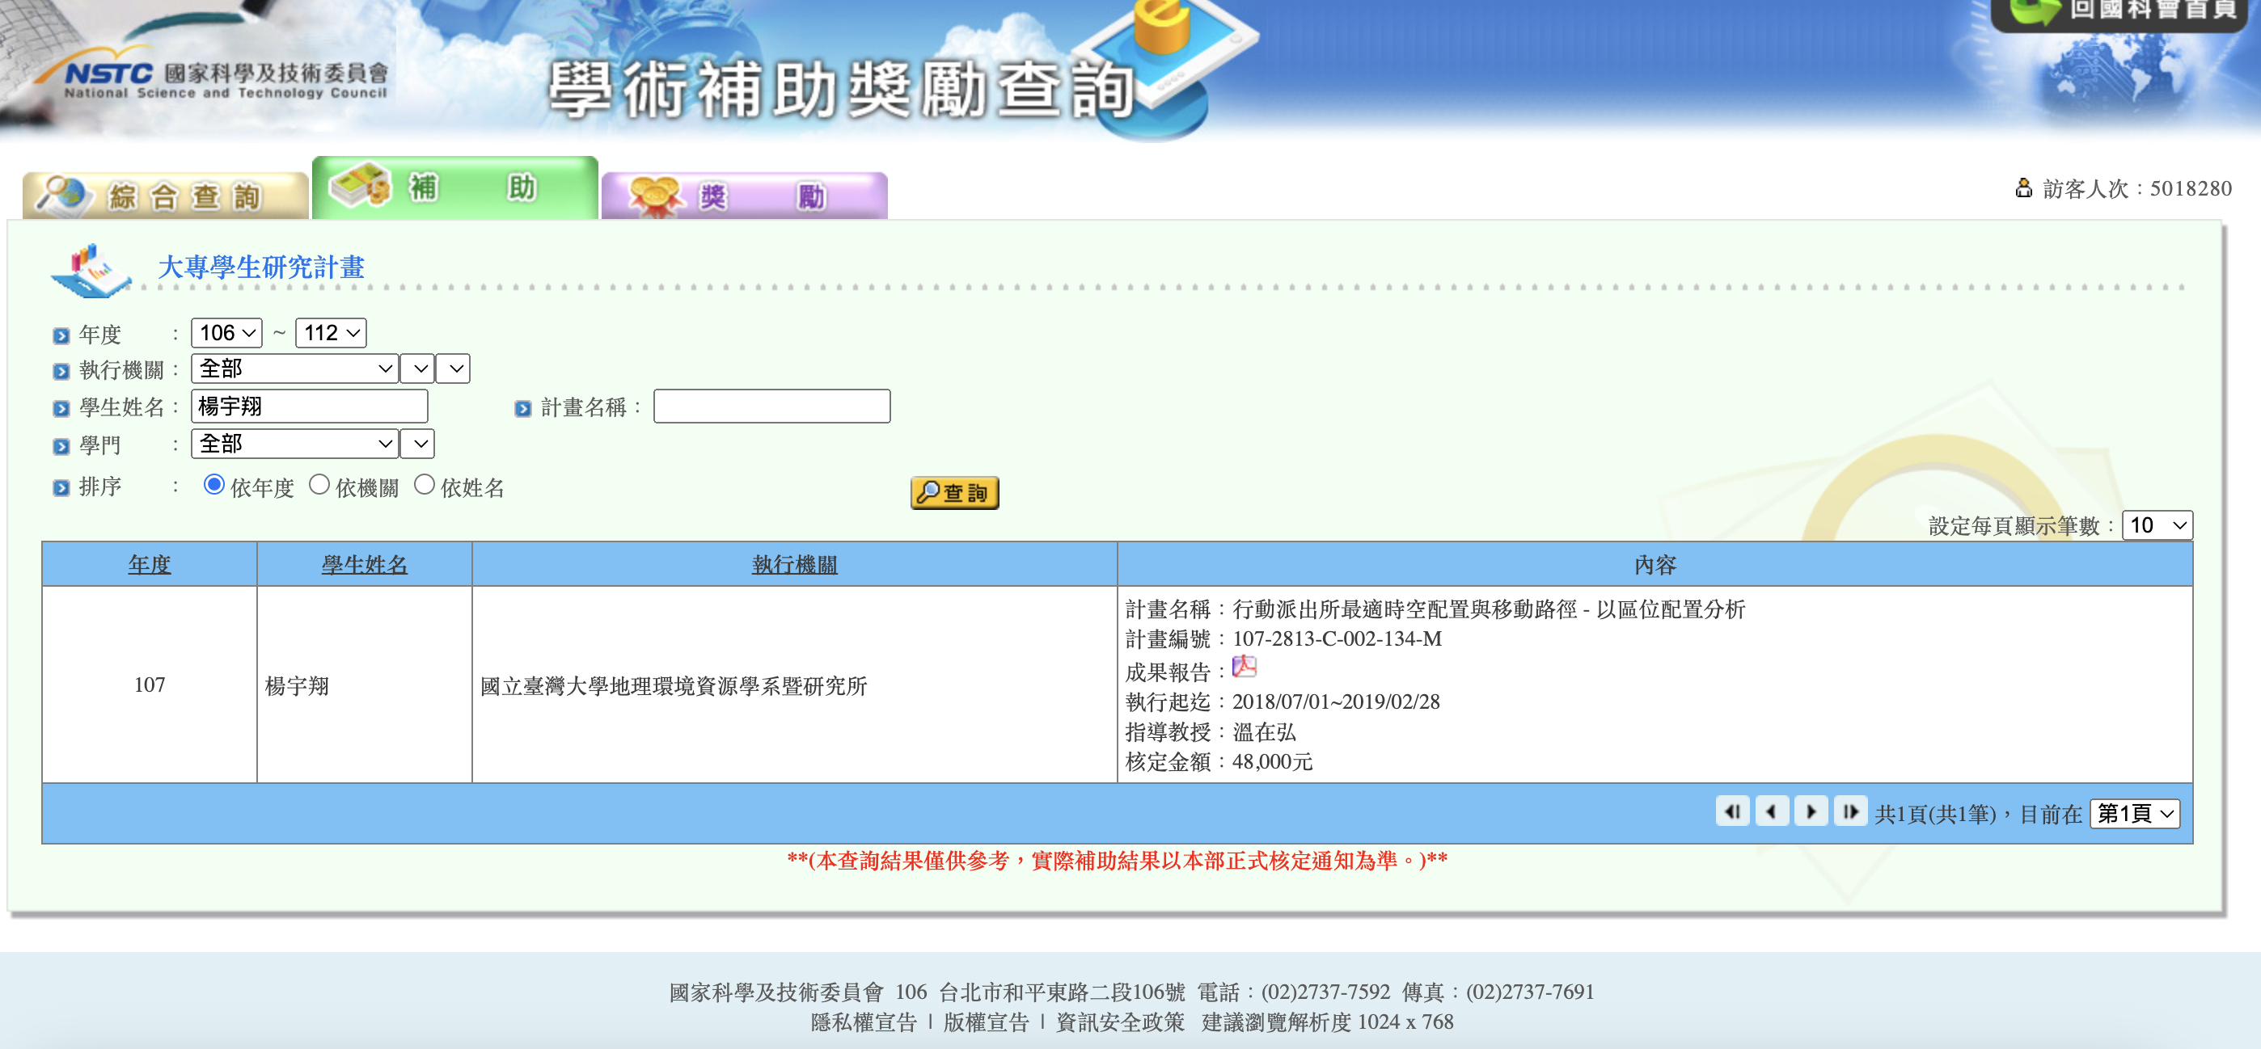Select sort by 依年度 radio
This screenshot has width=2261, height=1049.
[x=213, y=485]
